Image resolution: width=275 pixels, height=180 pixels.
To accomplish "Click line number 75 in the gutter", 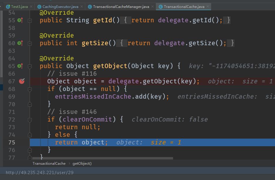I will [x=12, y=142].
